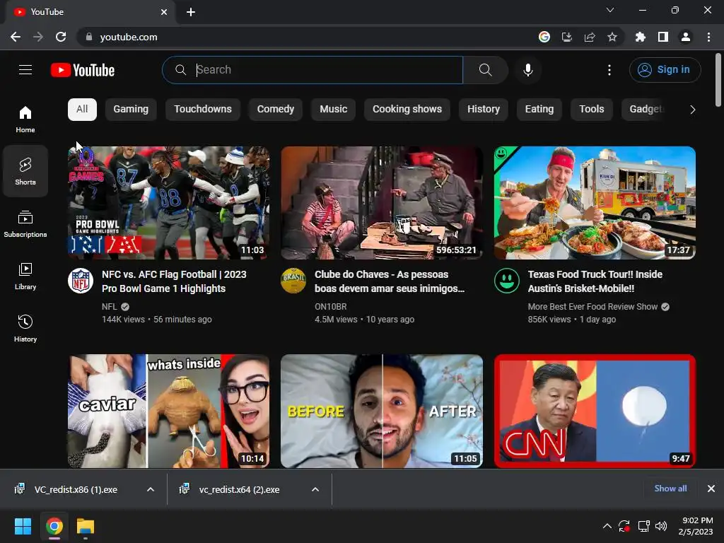The image size is (724, 543).
Task: Play the Texas food truck thumbnail
Action: [595, 203]
